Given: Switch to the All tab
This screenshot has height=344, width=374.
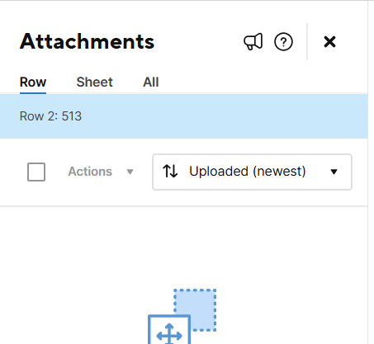Looking at the screenshot, I should [151, 82].
